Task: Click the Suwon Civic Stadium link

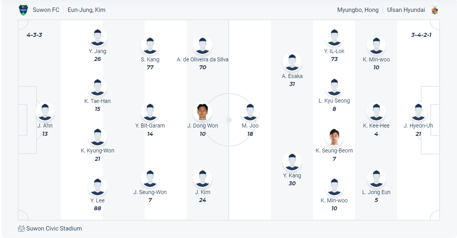Action: 54,228
